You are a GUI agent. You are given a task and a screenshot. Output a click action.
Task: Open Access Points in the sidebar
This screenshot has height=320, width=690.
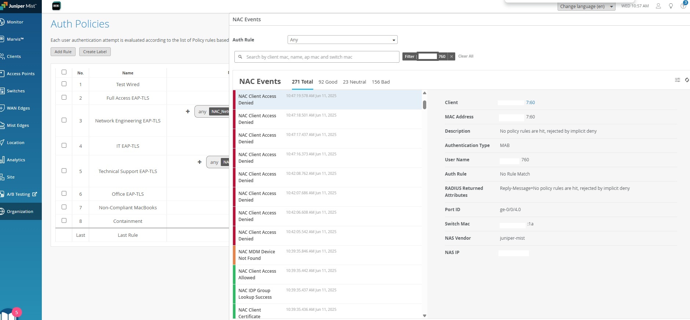coord(21,74)
